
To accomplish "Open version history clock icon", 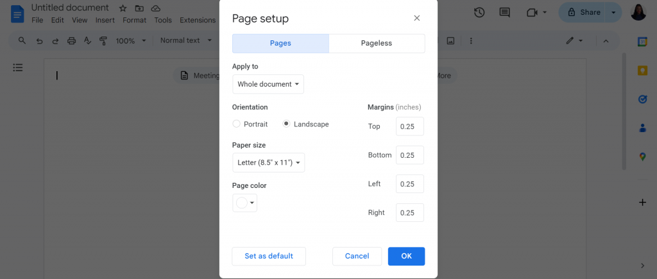I will pyautogui.click(x=479, y=13).
